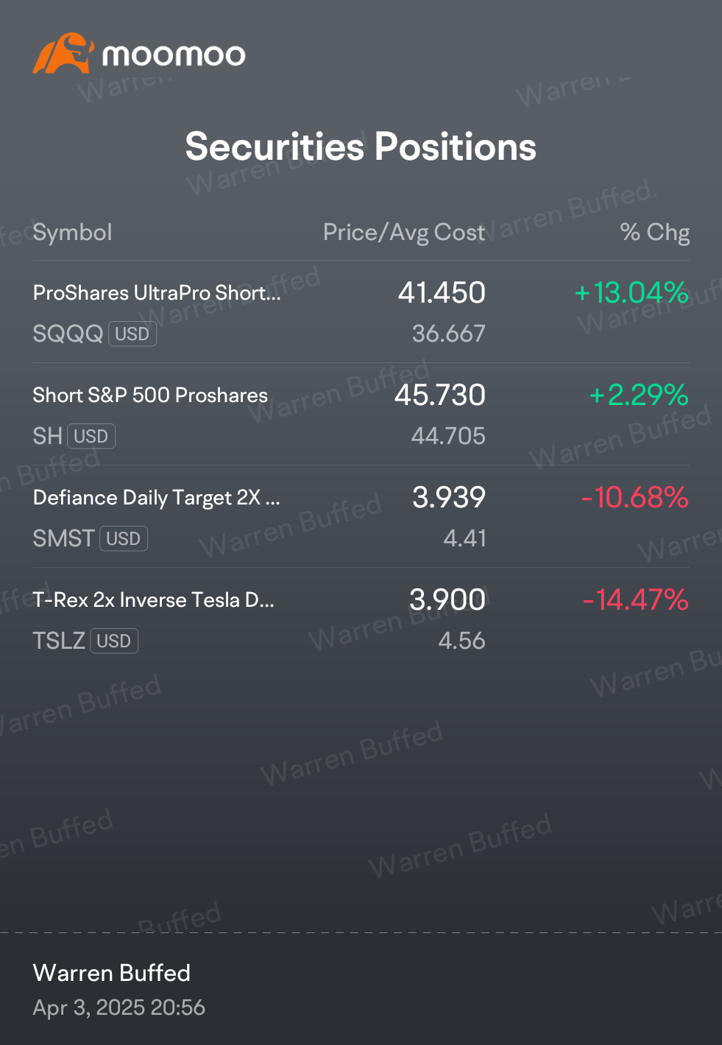This screenshot has width=722, height=1045.
Task: Select the Price/Avg Cost column header
Action: click(404, 232)
